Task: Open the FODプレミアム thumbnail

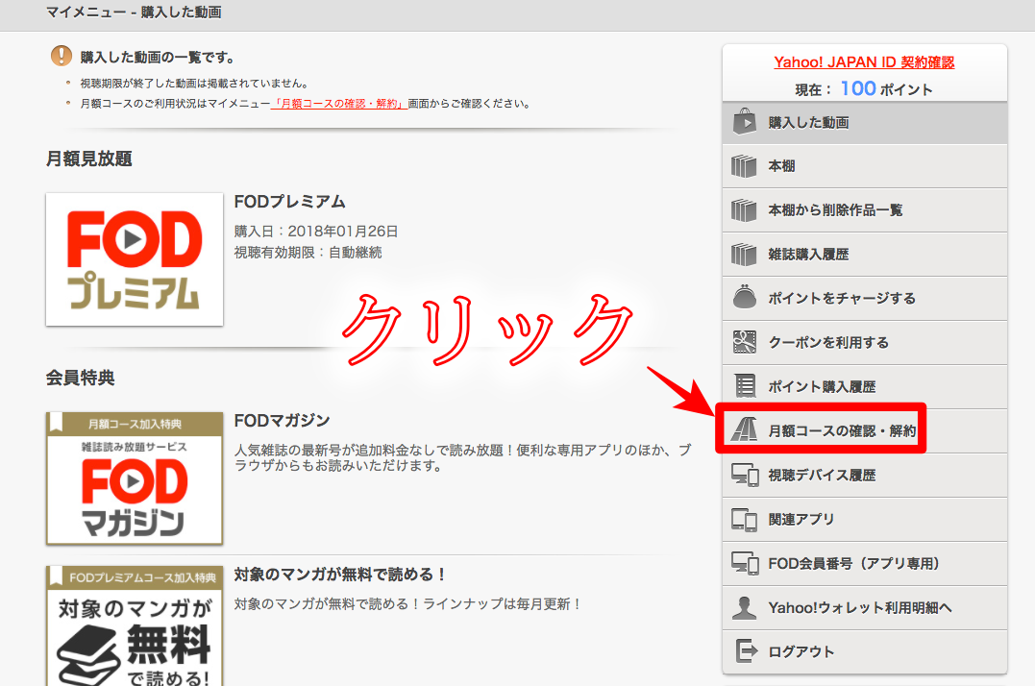Action: 135,259
